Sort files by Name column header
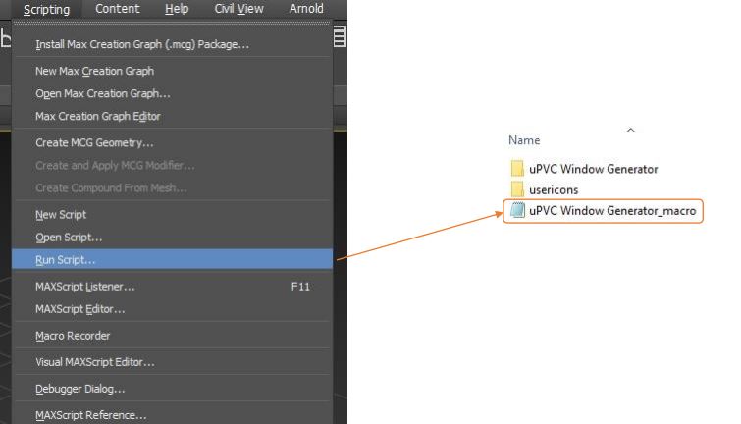Viewport: 741px width, 424px height. click(524, 140)
